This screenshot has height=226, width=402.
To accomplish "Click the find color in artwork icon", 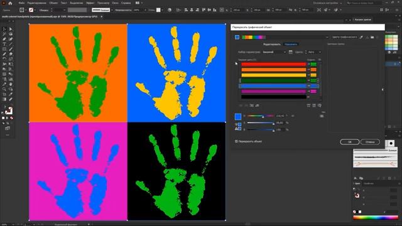I will pos(320,105).
